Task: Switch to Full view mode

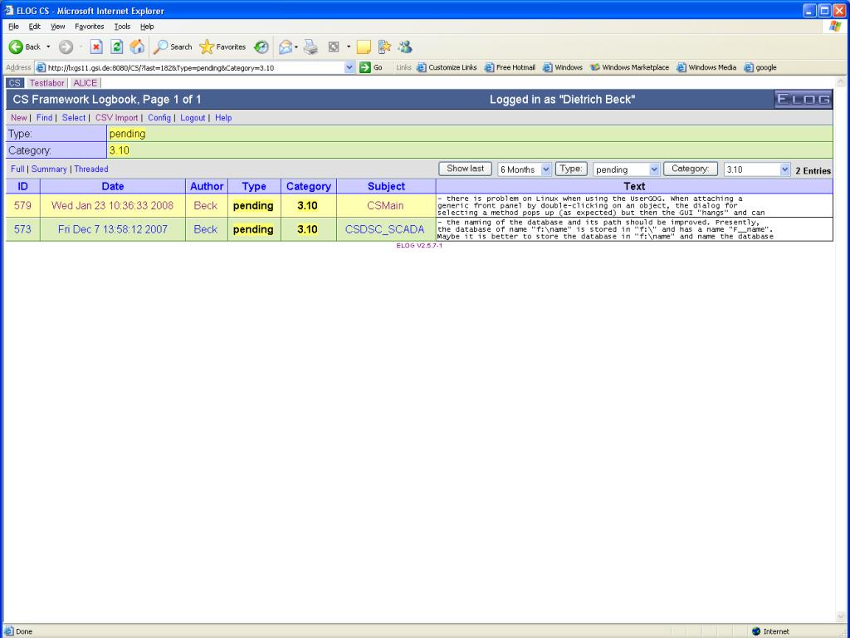Action: tap(17, 169)
